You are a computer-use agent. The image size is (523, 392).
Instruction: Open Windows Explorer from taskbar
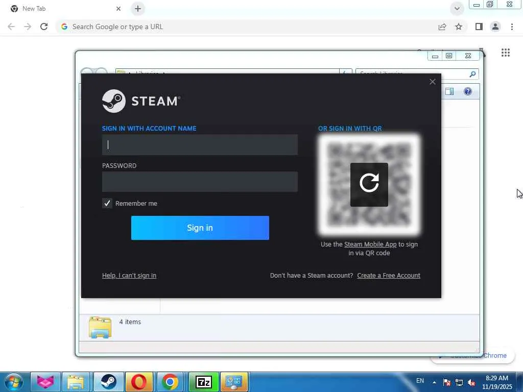(x=76, y=382)
